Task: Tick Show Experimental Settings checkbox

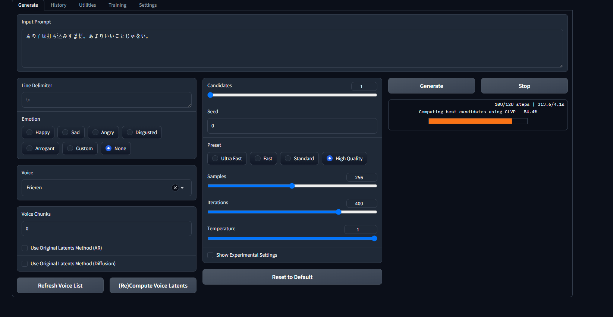Action: (x=210, y=255)
